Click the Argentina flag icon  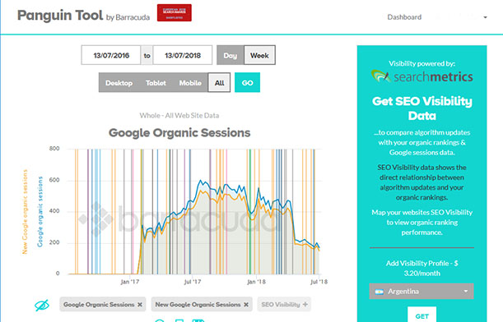tap(380, 292)
